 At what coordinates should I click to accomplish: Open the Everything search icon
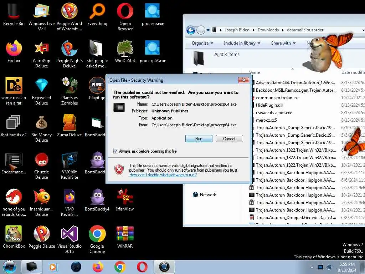(97, 14)
